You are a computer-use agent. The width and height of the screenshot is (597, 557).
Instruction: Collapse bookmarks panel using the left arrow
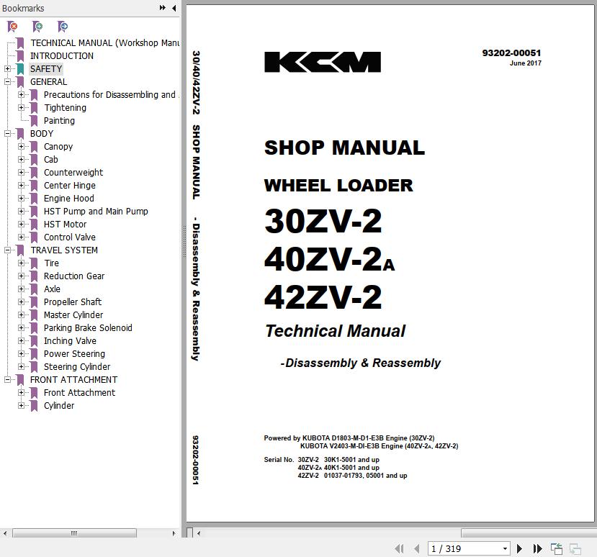(174, 8)
